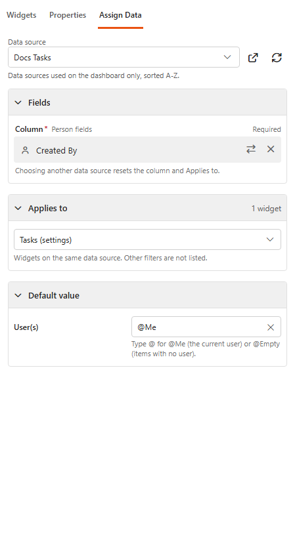Click the User(s) @Me input field
This screenshot has width=295, height=555.
point(206,327)
